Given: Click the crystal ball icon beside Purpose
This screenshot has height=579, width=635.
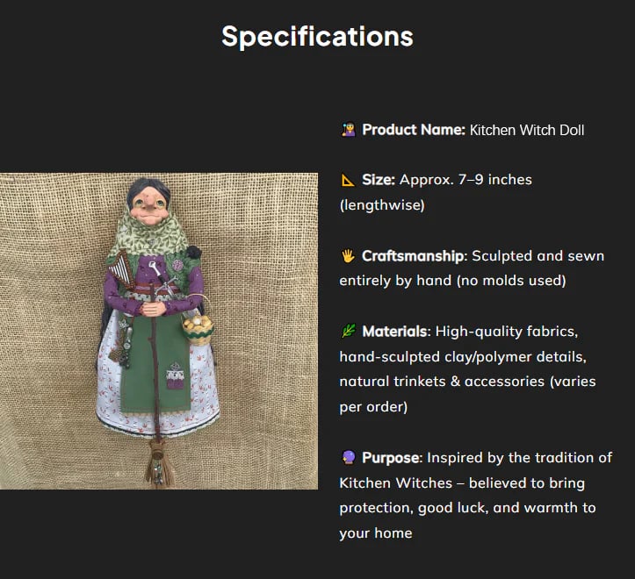Looking at the screenshot, I should click(348, 458).
